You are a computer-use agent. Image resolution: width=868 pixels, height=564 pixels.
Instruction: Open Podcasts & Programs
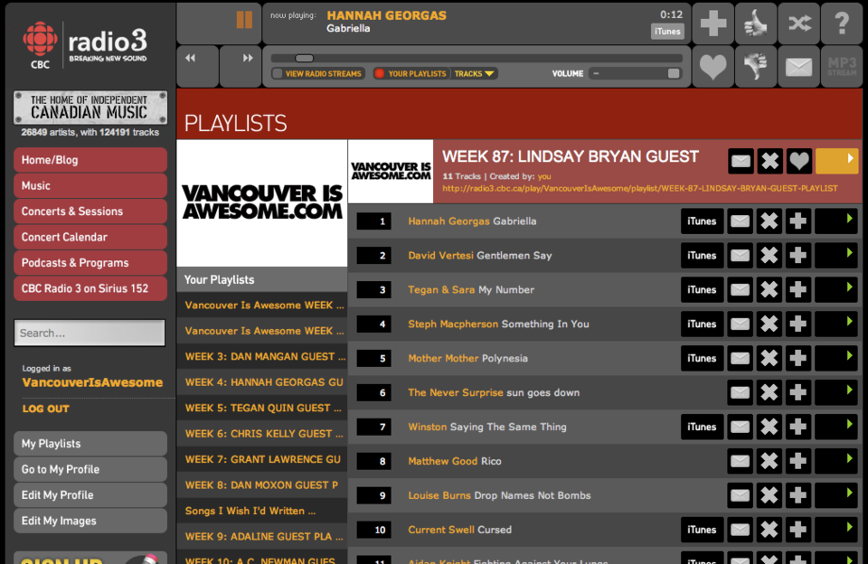(90, 263)
